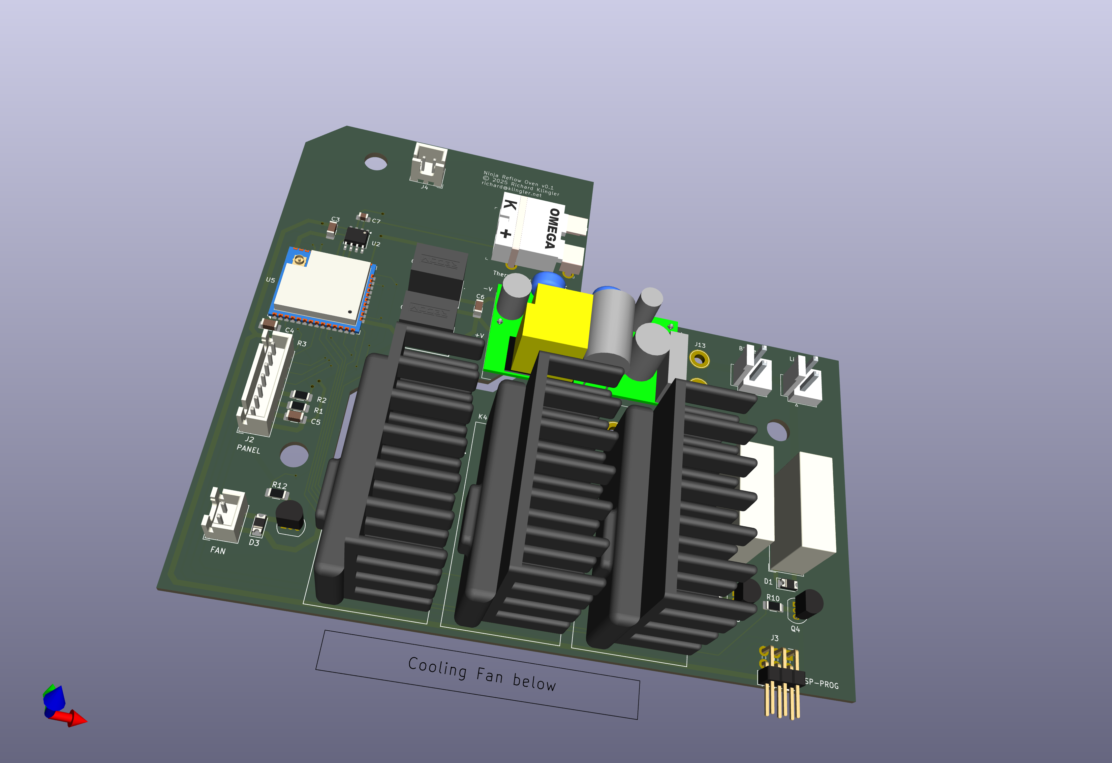Click the 'R12' reference label
Image resolution: width=1112 pixels, height=763 pixels.
(x=280, y=485)
